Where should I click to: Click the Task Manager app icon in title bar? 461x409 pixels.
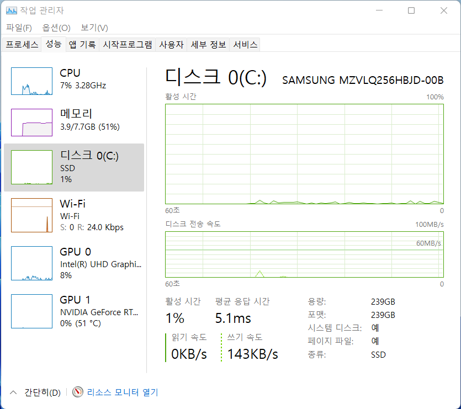pos(11,10)
